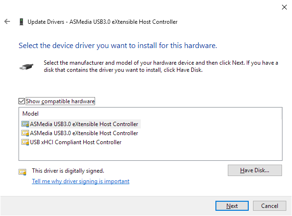
Task: Select the second ASMedia USB3.0 eXtensible Host Controller
Action: [84, 133]
